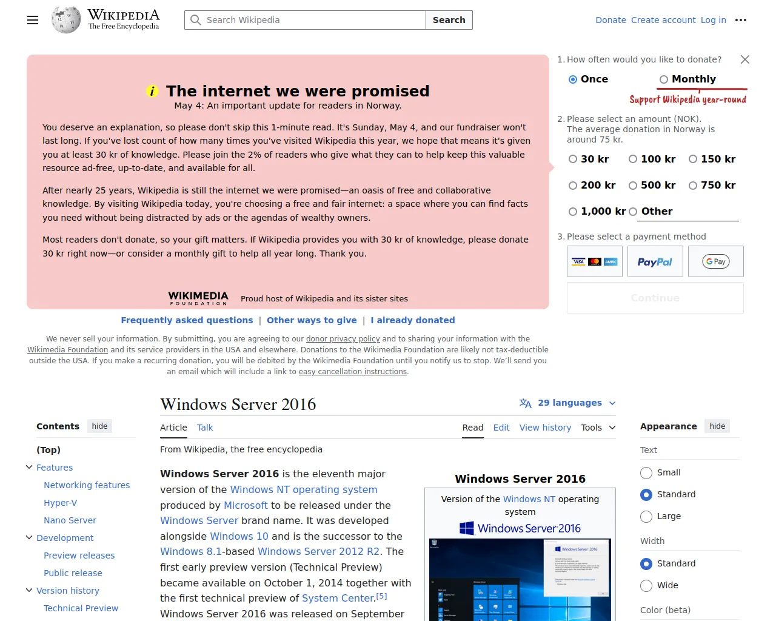Image resolution: width=776 pixels, height=621 pixels.
Task: Open the Microsoft article link
Action: 246,505
